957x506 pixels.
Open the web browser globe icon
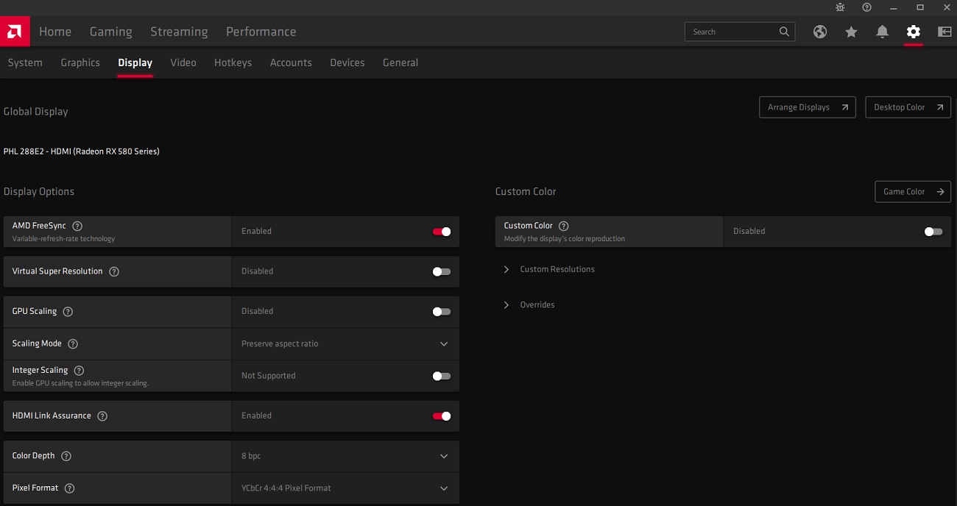point(820,32)
